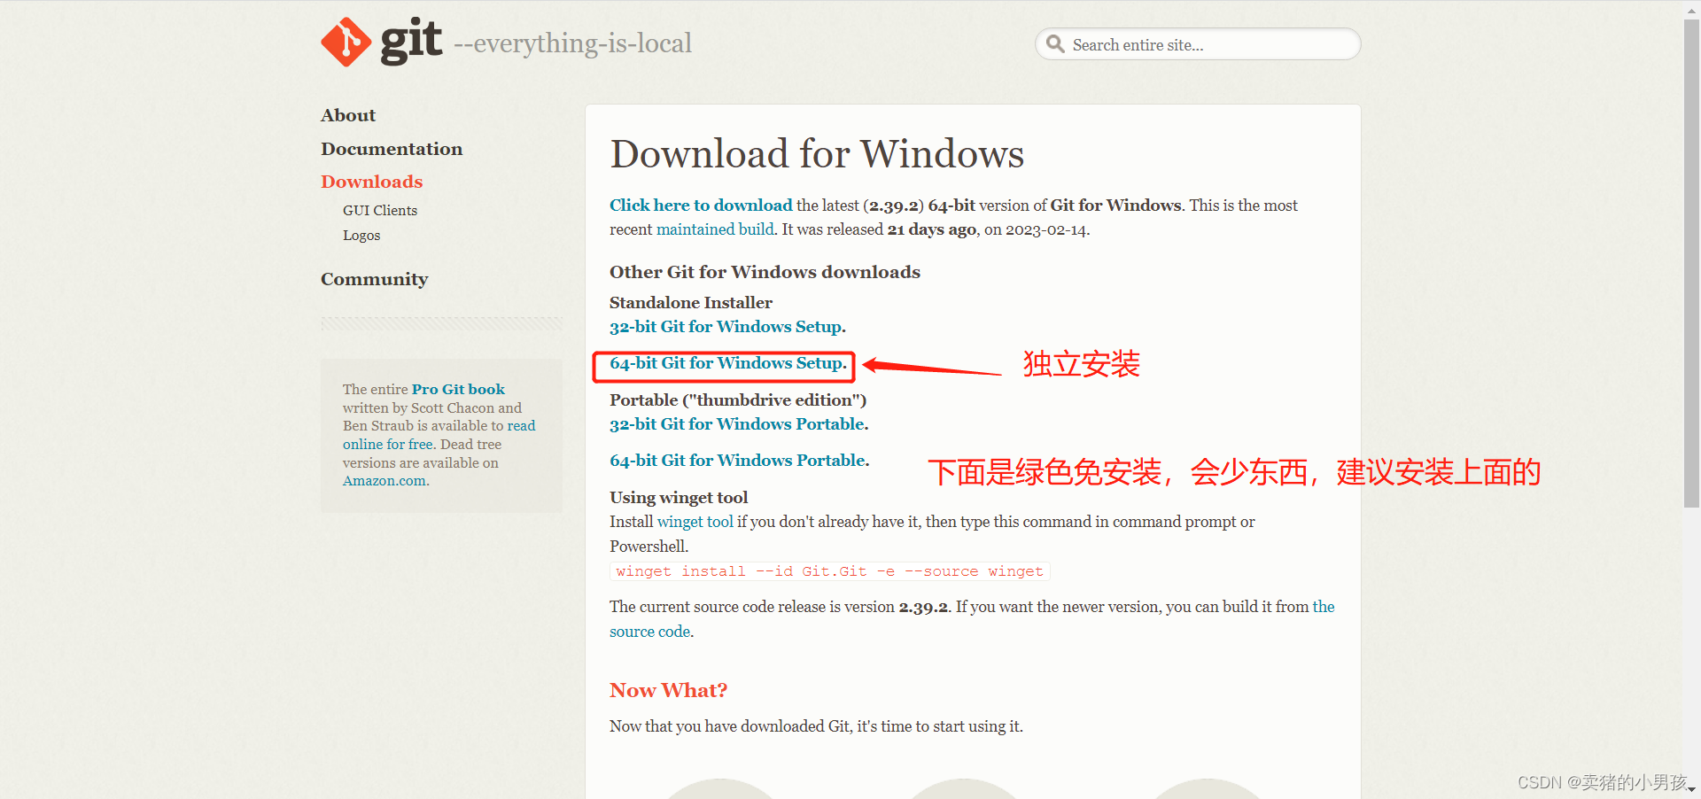The width and height of the screenshot is (1701, 799).
Task: Open the About section
Action: [x=348, y=115]
